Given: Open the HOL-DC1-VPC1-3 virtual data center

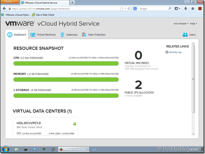Looking at the screenshot, I should click(29, 123).
